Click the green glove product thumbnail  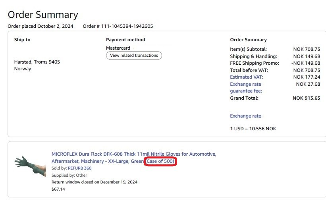pos(30,164)
